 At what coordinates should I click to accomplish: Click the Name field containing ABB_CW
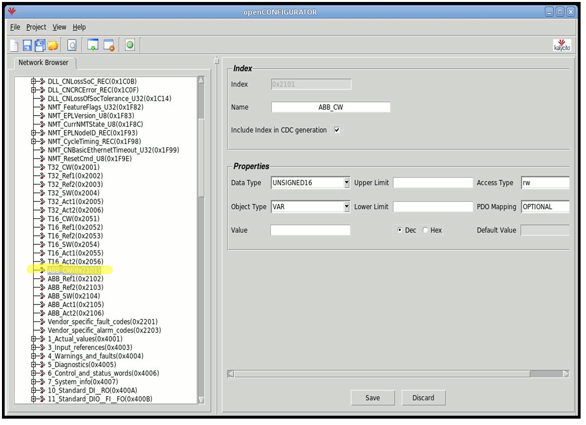[331, 107]
